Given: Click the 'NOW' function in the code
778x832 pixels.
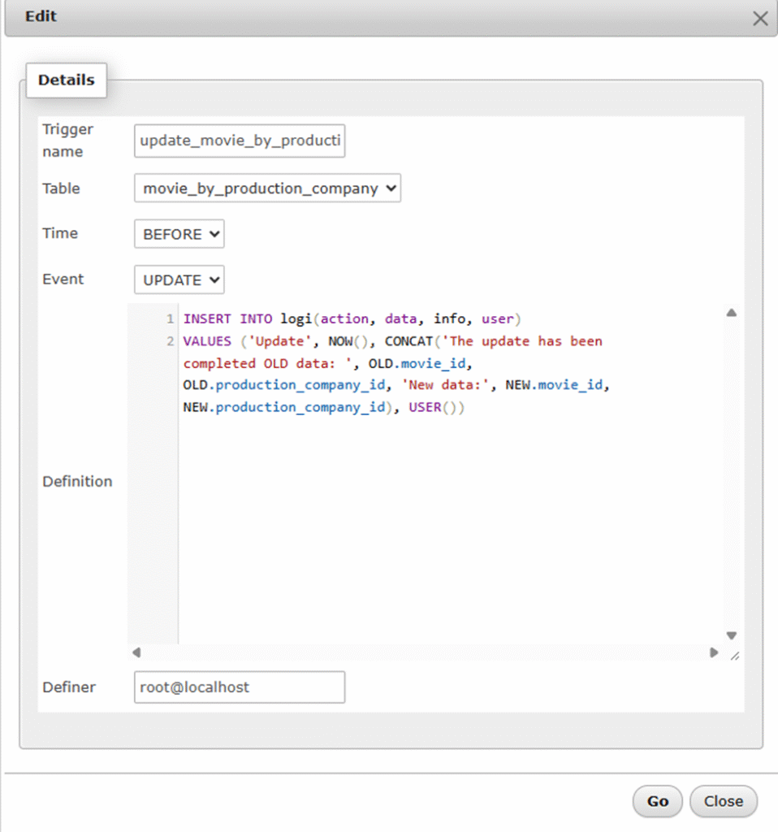Looking at the screenshot, I should tap(340, 341).
